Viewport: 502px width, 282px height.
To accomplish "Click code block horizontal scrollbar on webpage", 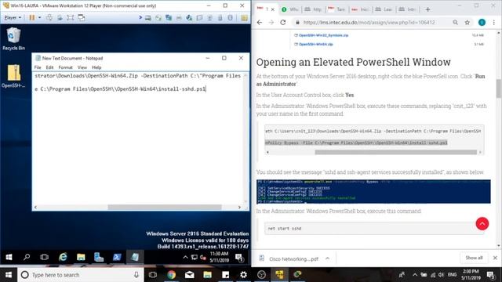I will tap(395, 152).
